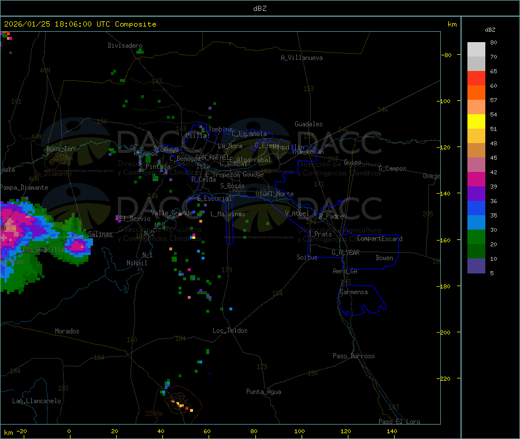
Task: Click the '-160' km axis label
Action: point(443,240)
